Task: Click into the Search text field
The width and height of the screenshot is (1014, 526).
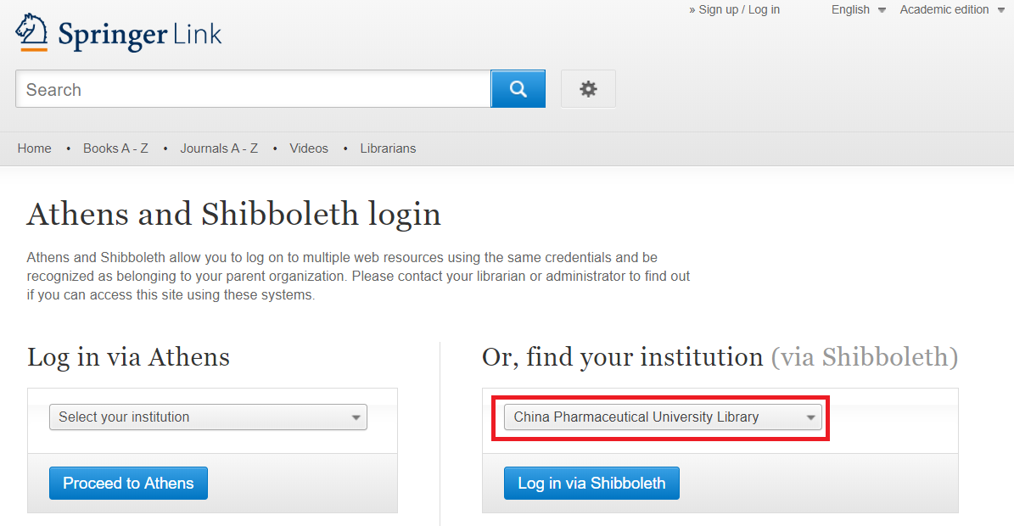Action: tap(253, 89)
